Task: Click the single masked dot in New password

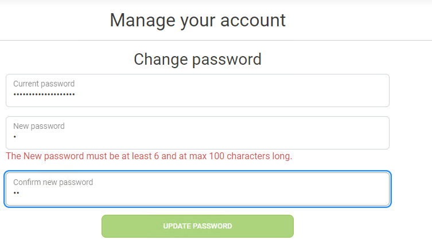Action: (x=15, y=137)
